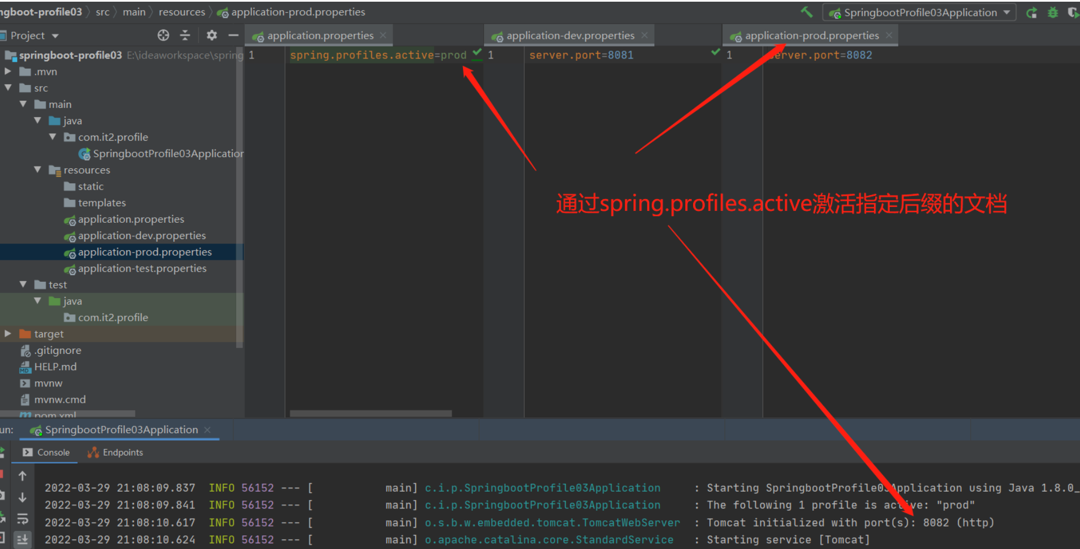Viewport: 1080px width, 549px height.
Task: Collapse com.it2.profile package under main
Action: 53,137
